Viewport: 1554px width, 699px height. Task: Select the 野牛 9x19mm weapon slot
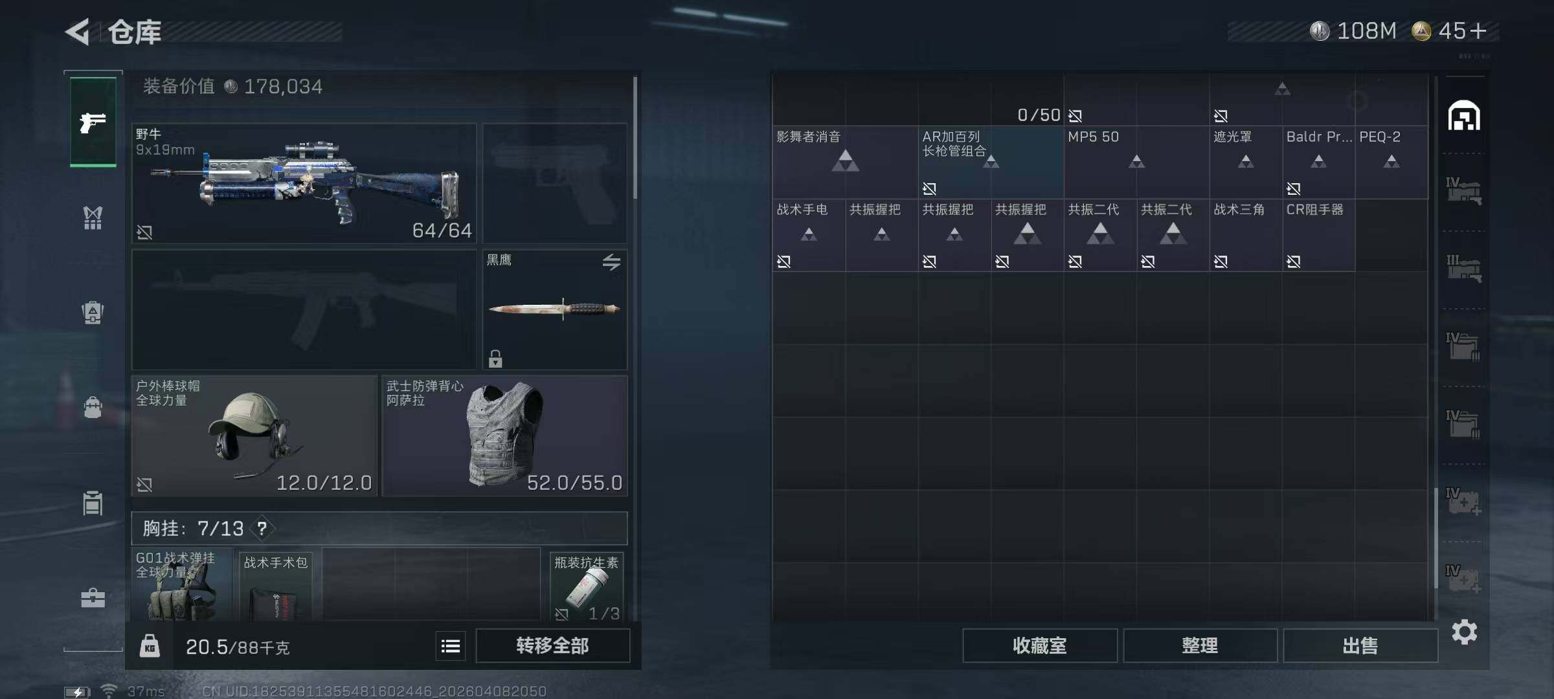(x=304, y=184)
